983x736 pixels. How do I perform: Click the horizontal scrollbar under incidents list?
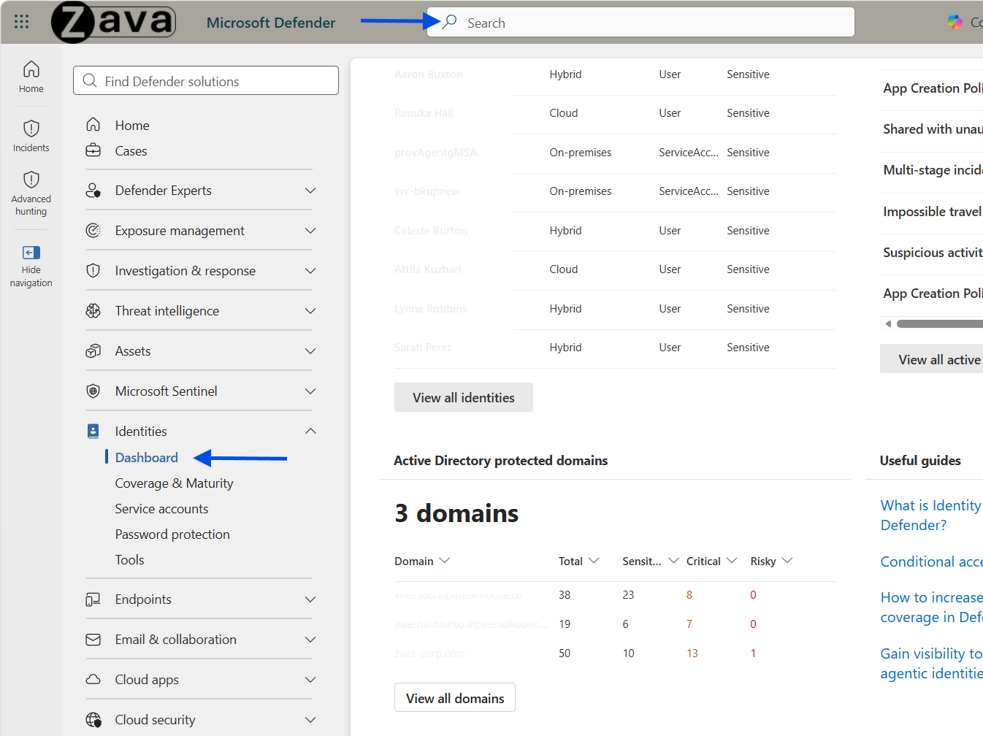(x=939, y=323)
